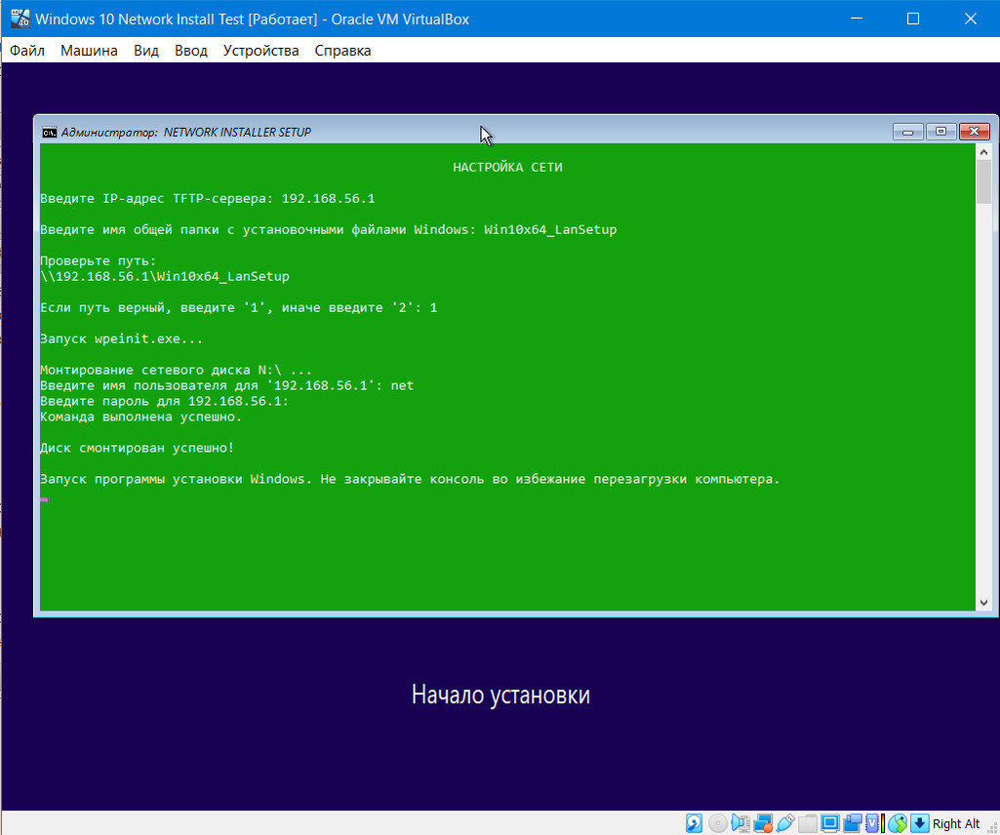Click the shared folders status icon
Viewport: 1000px width, 835px height.
coord(808,823)
